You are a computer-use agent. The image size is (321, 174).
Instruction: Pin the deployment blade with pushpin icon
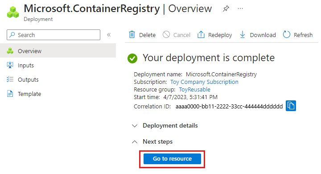coord(226,8)
